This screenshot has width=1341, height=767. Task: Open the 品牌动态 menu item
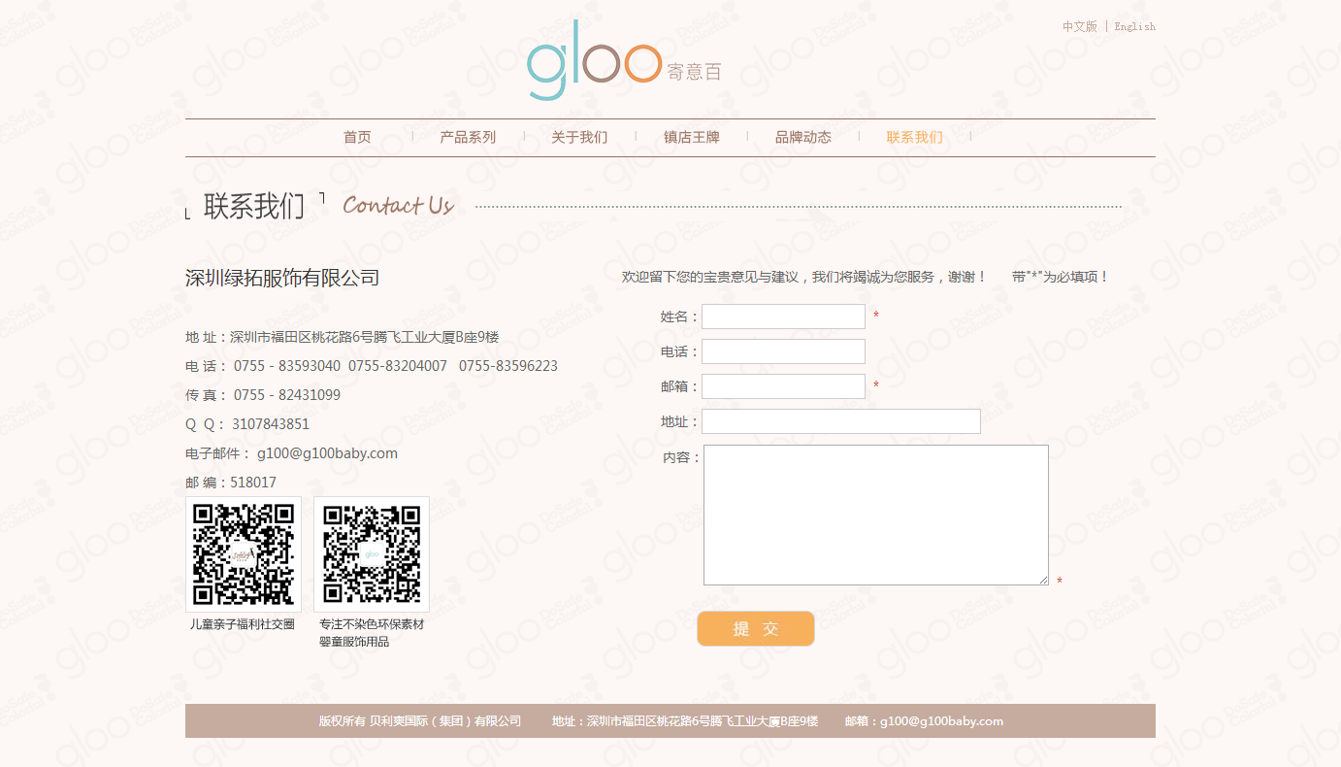(803, 137)
